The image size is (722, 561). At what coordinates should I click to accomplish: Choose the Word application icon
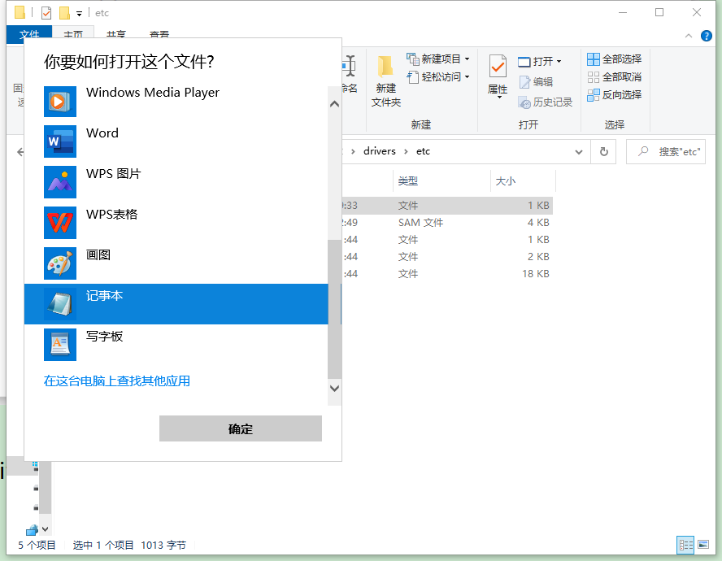click(x=60, y=141)
